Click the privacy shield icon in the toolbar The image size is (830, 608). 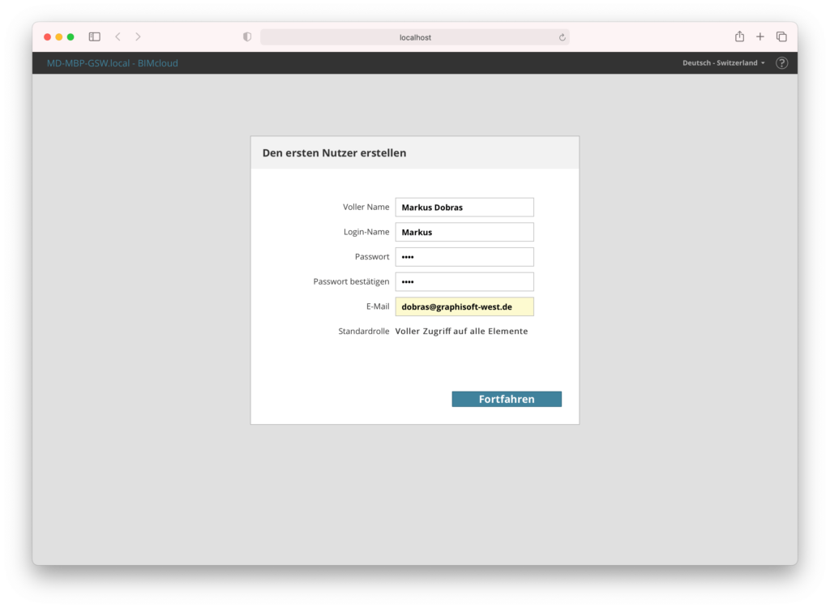click(246, 36)
